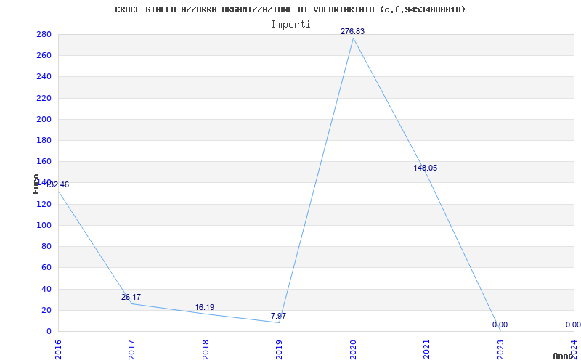Viewport: 581px width, 363px height.
Task: Click the 260 y-axis tick value
Action: click(44, 56)
